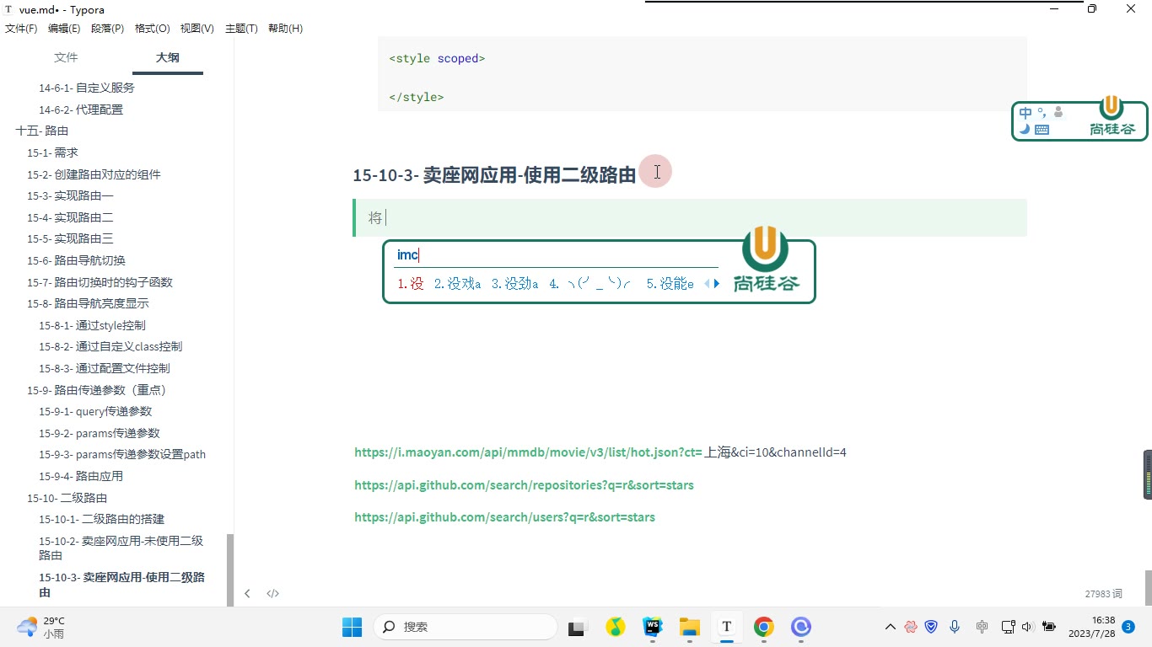
Task: Show hidden tray icons chevron
Action: coord(890,627)
